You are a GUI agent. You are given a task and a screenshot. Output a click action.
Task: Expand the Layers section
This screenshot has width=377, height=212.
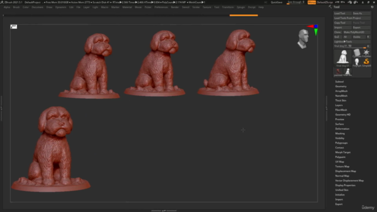tap(339, 105)
